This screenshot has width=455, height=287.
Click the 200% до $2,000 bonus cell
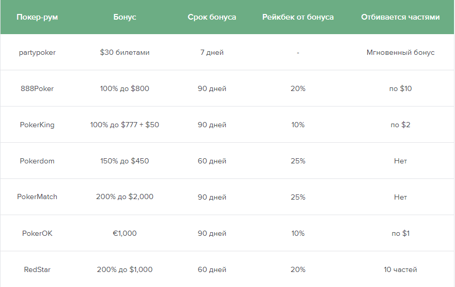[x=124, y=197]
